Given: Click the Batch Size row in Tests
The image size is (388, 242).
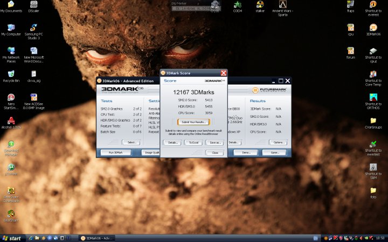Looking at the screenshot, I should (121, 132).
